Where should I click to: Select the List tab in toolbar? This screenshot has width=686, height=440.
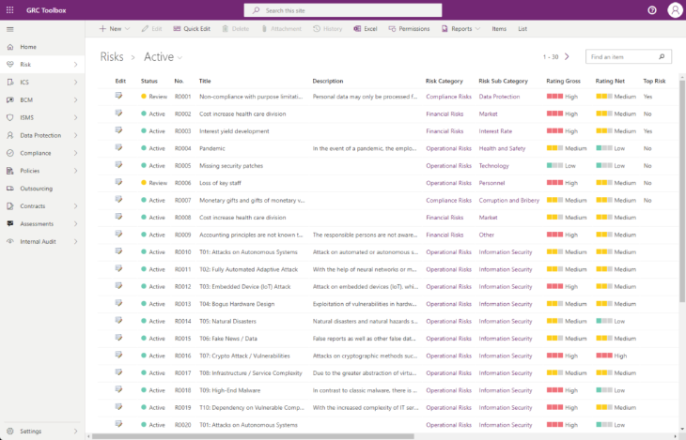pos(522,29)
